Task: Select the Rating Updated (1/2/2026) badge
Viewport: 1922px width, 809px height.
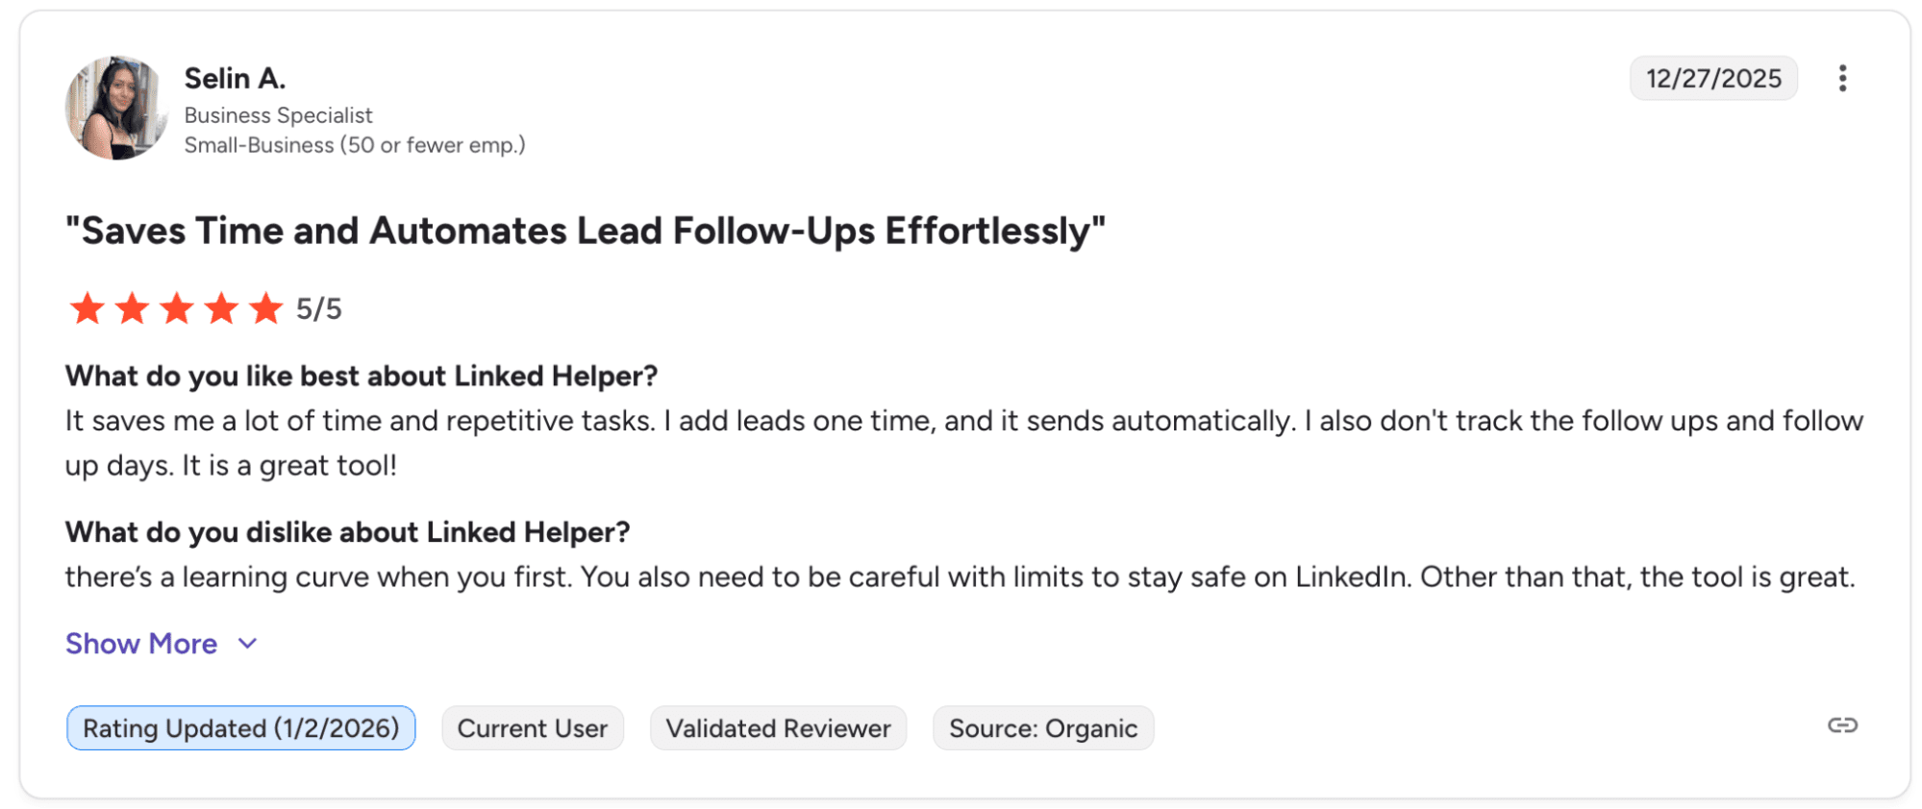Action: [240, 728]
